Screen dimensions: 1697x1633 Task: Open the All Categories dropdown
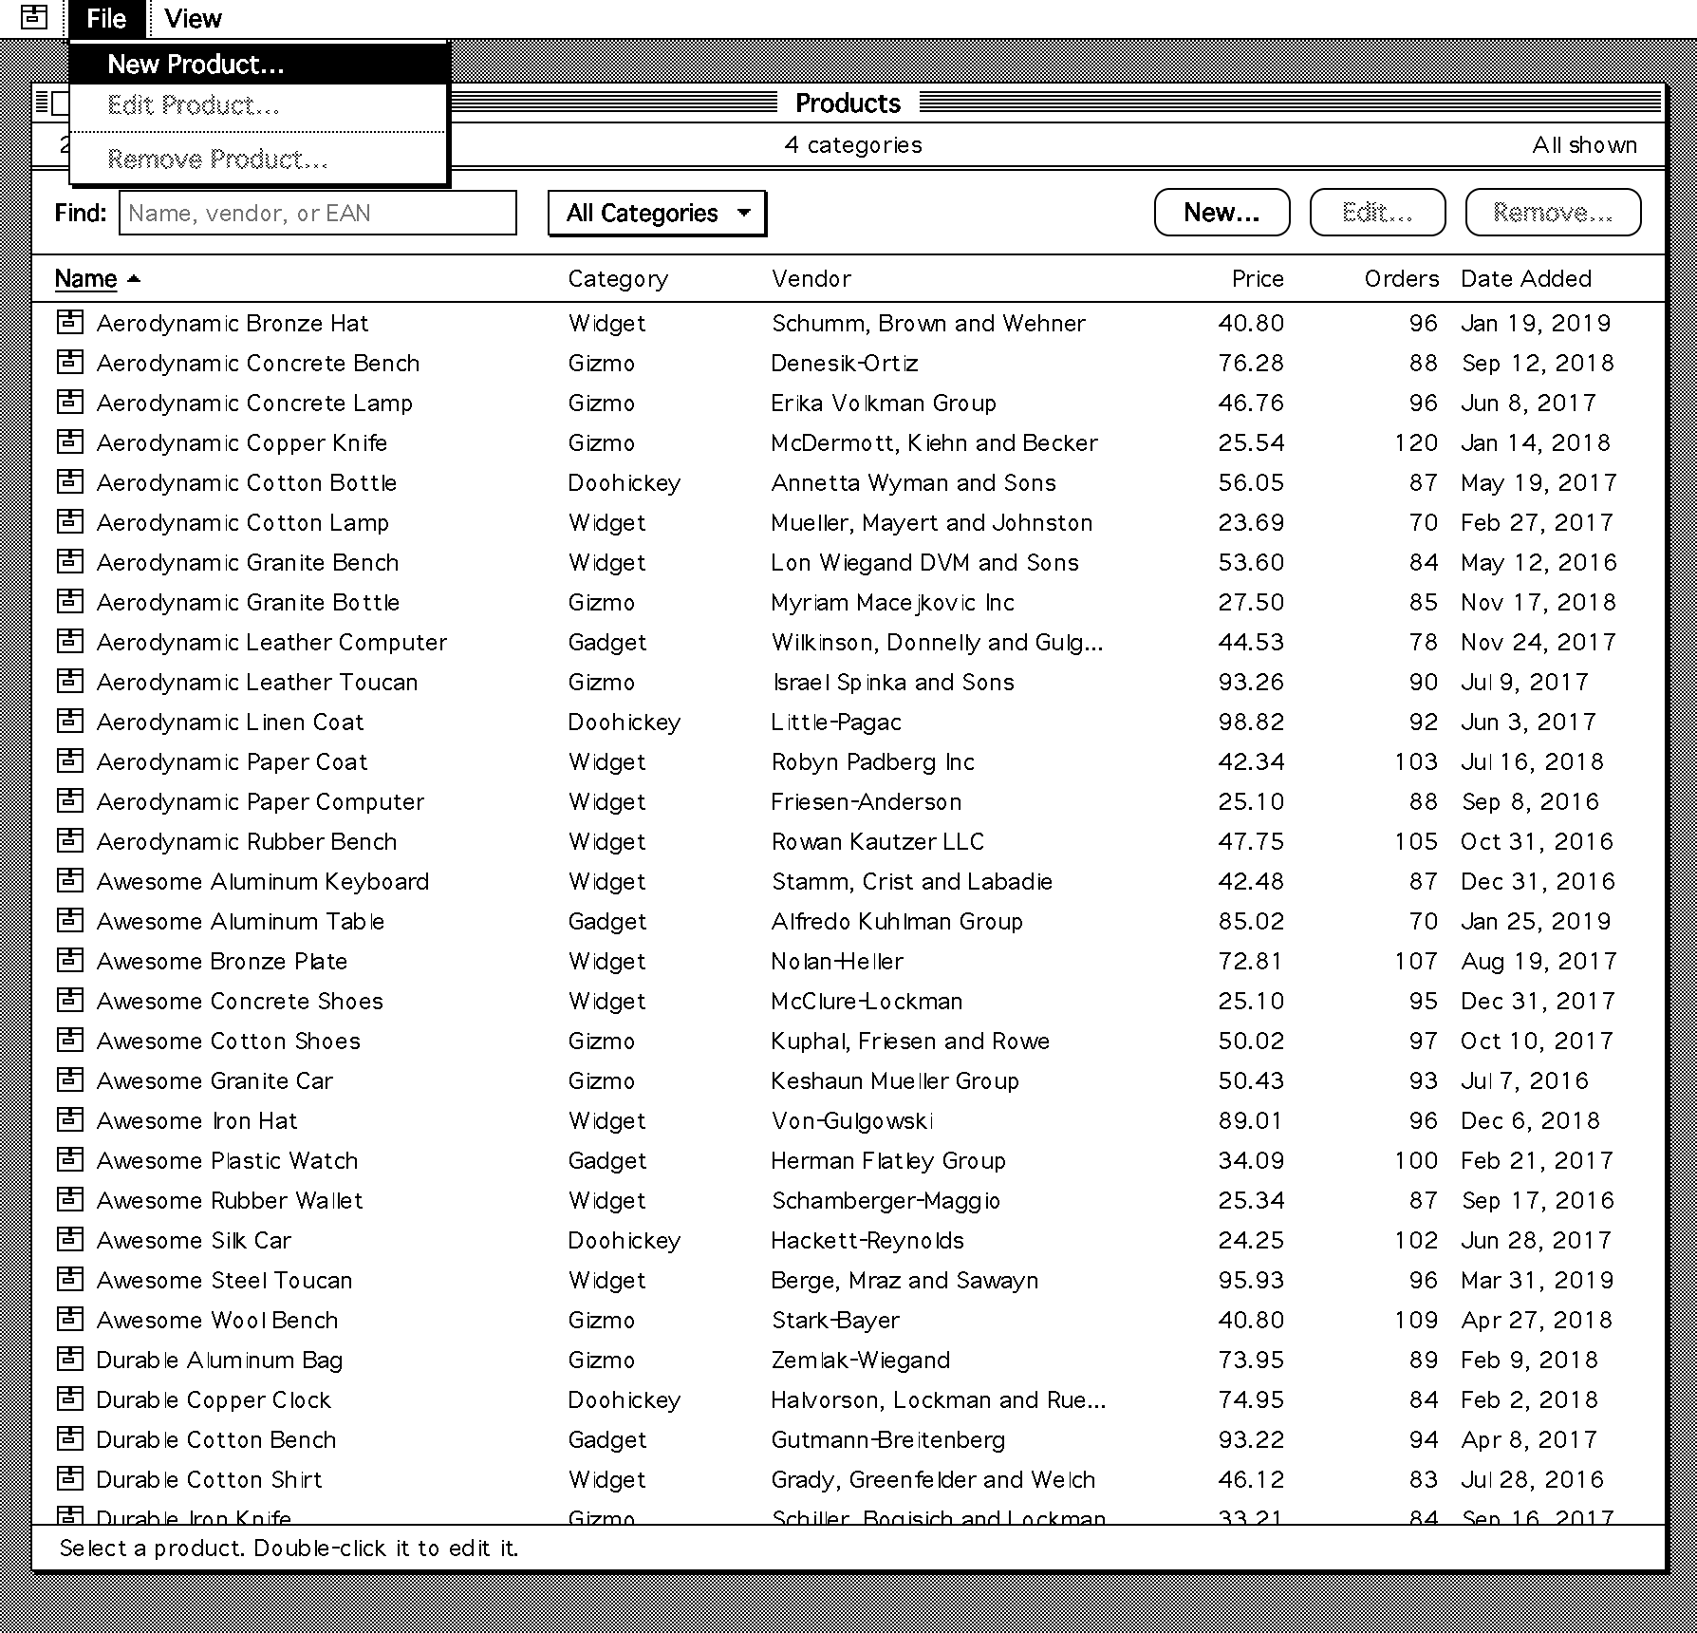(657, 213)
